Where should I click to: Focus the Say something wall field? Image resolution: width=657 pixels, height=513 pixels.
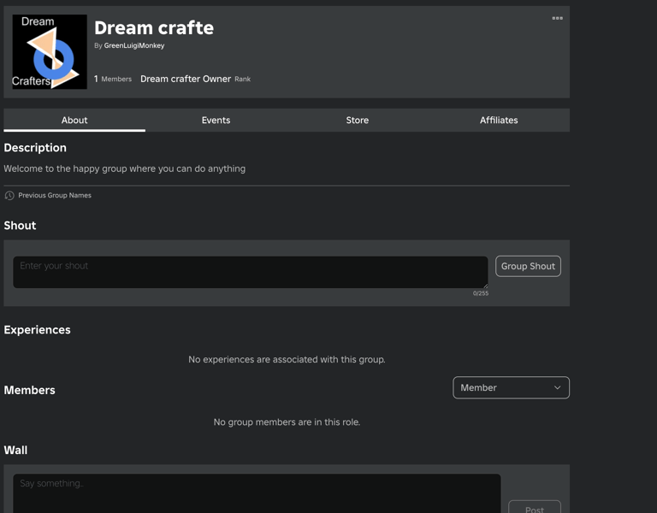(x=257, y=493)
